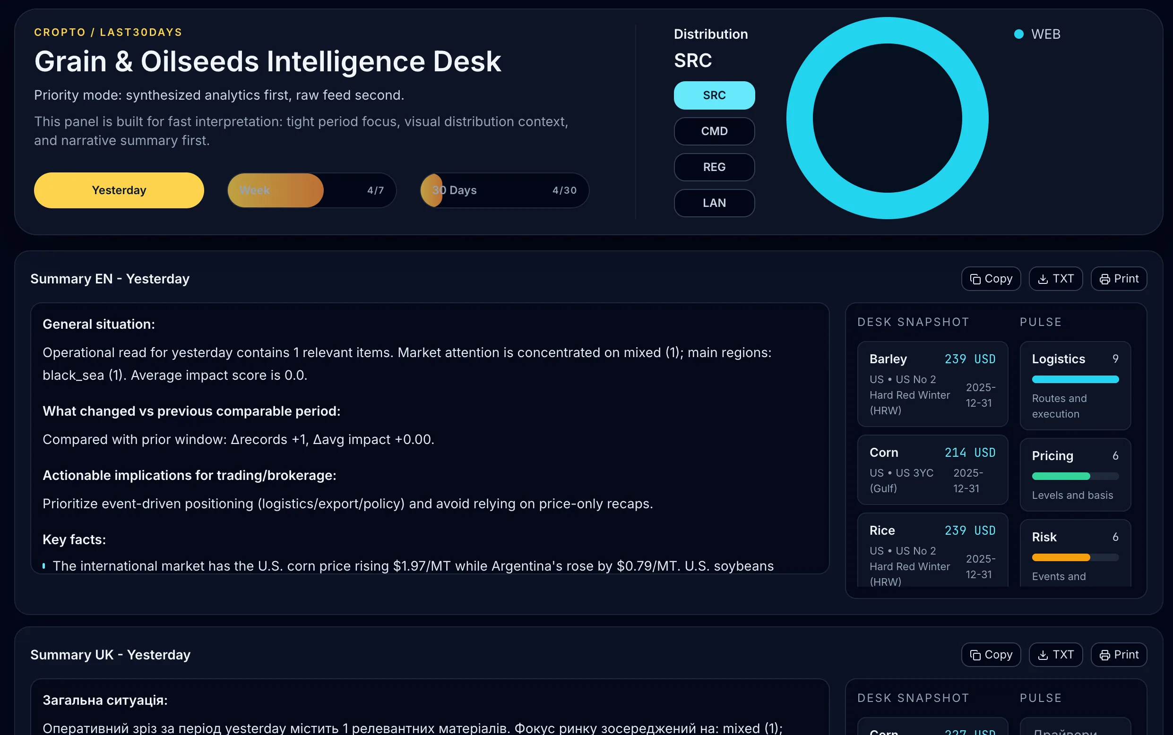Screen dimensions: 1173x735
Task: Click 'Routes and execution' description
Action: pos(1059,406)
